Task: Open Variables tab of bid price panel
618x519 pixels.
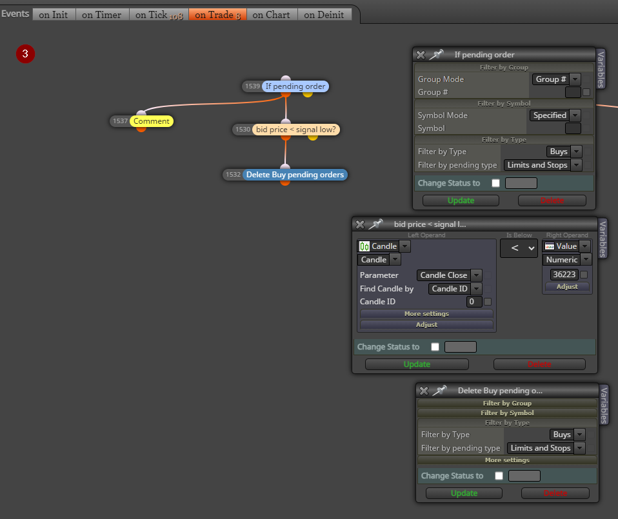Action: coord(603,239)
